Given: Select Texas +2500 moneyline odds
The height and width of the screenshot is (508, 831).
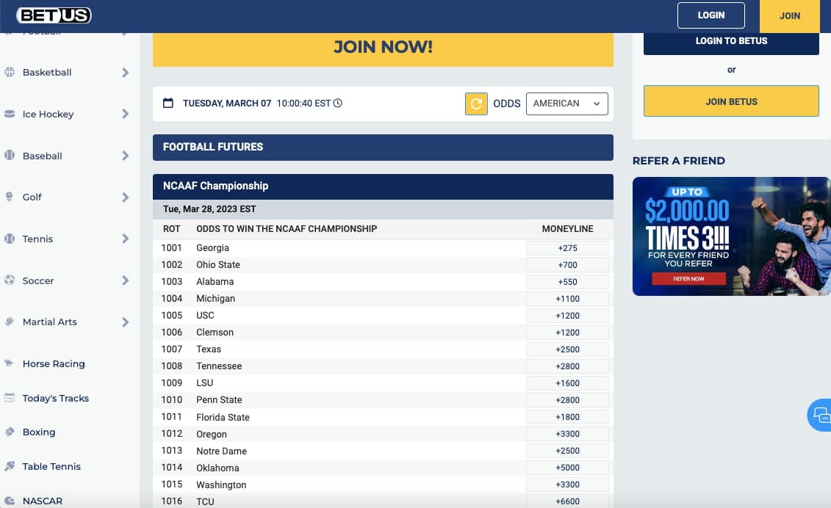Looking at the screenshot, I should coord(567,349).
